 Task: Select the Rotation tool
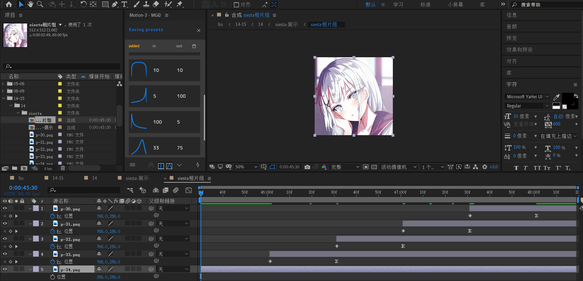point(83,4)
